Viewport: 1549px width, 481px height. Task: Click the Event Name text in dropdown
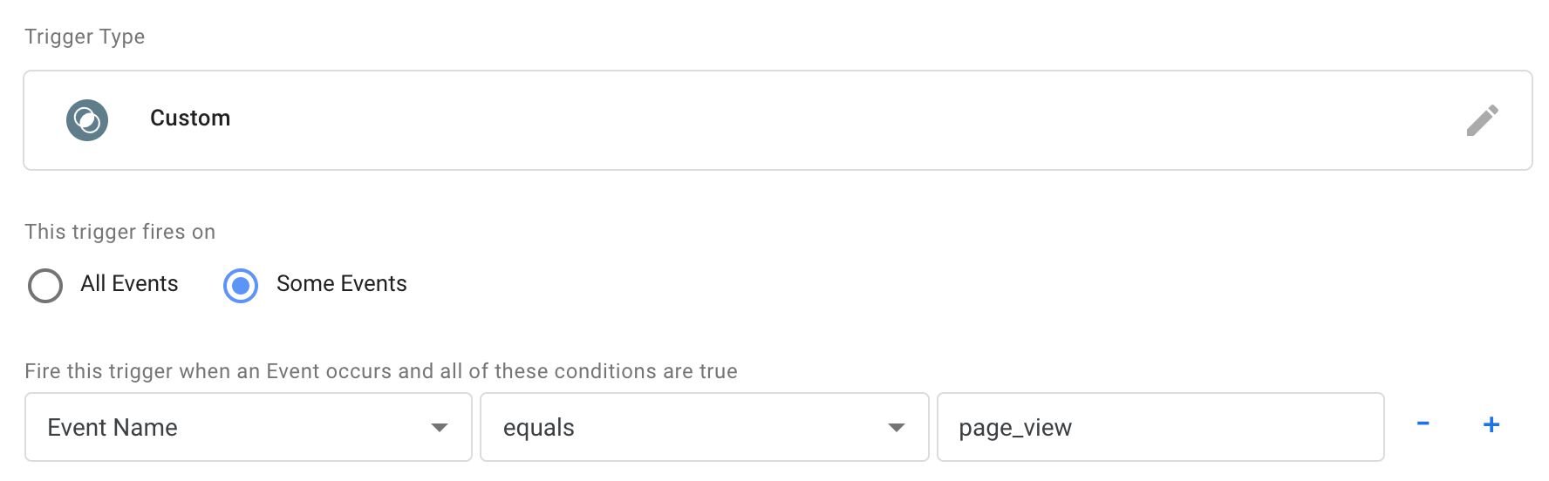click(x=113, y=428)
